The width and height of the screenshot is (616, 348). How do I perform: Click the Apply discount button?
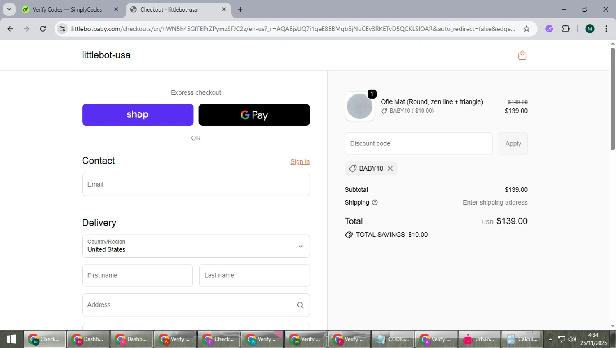point(513,143)
